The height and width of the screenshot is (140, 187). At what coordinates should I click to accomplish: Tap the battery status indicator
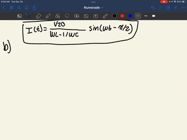point(183,2)
